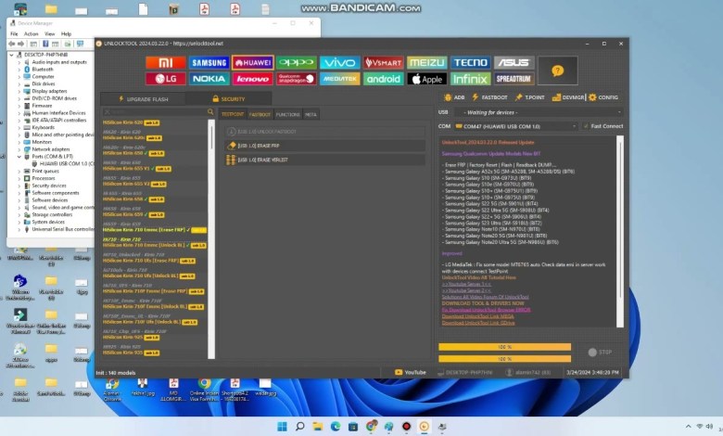Image resolution: width=723 pixels, height=436 pixels.
Task: Select the ASUS brand logo
Action: tap(514, 62)
